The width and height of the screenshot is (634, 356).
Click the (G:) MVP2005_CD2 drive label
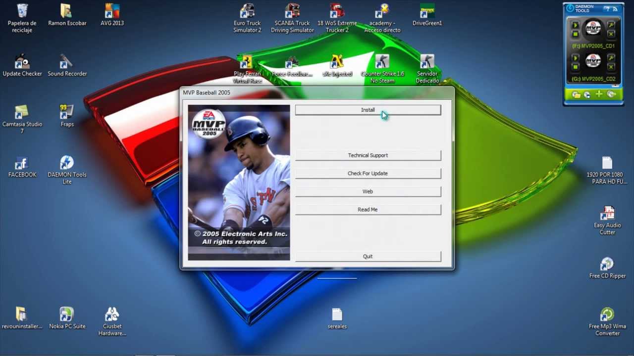click(x=593, y=79)
